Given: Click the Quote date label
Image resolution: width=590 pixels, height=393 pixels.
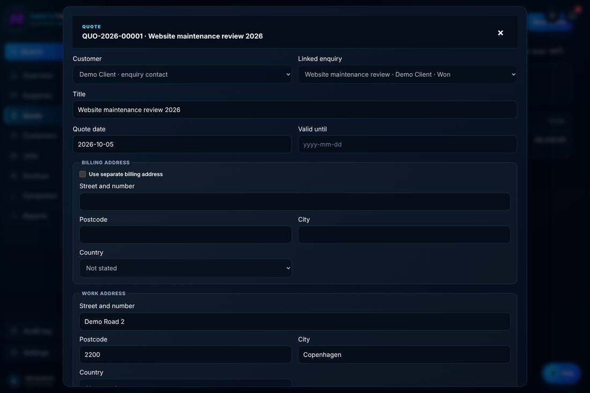Looking at the screenshot, I should coord(89,129).
